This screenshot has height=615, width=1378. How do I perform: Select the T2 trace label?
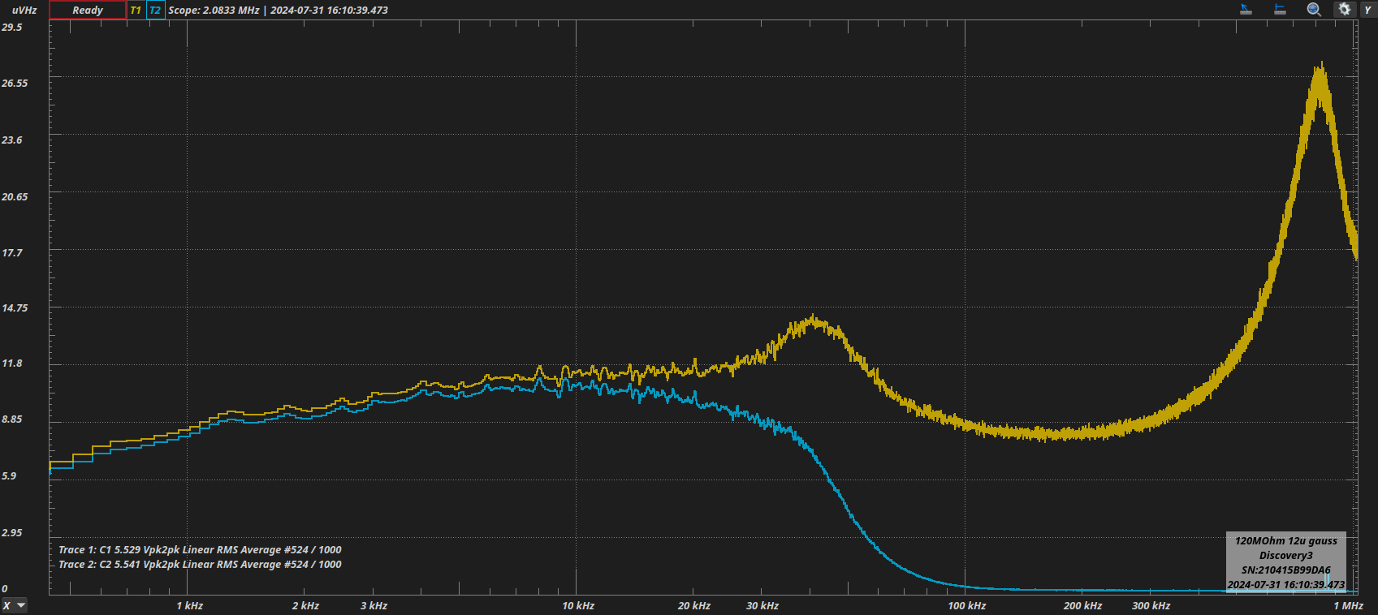click(155, 10)
